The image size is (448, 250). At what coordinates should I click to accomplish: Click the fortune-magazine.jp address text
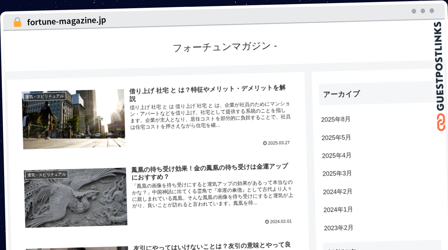pos(66,21)
